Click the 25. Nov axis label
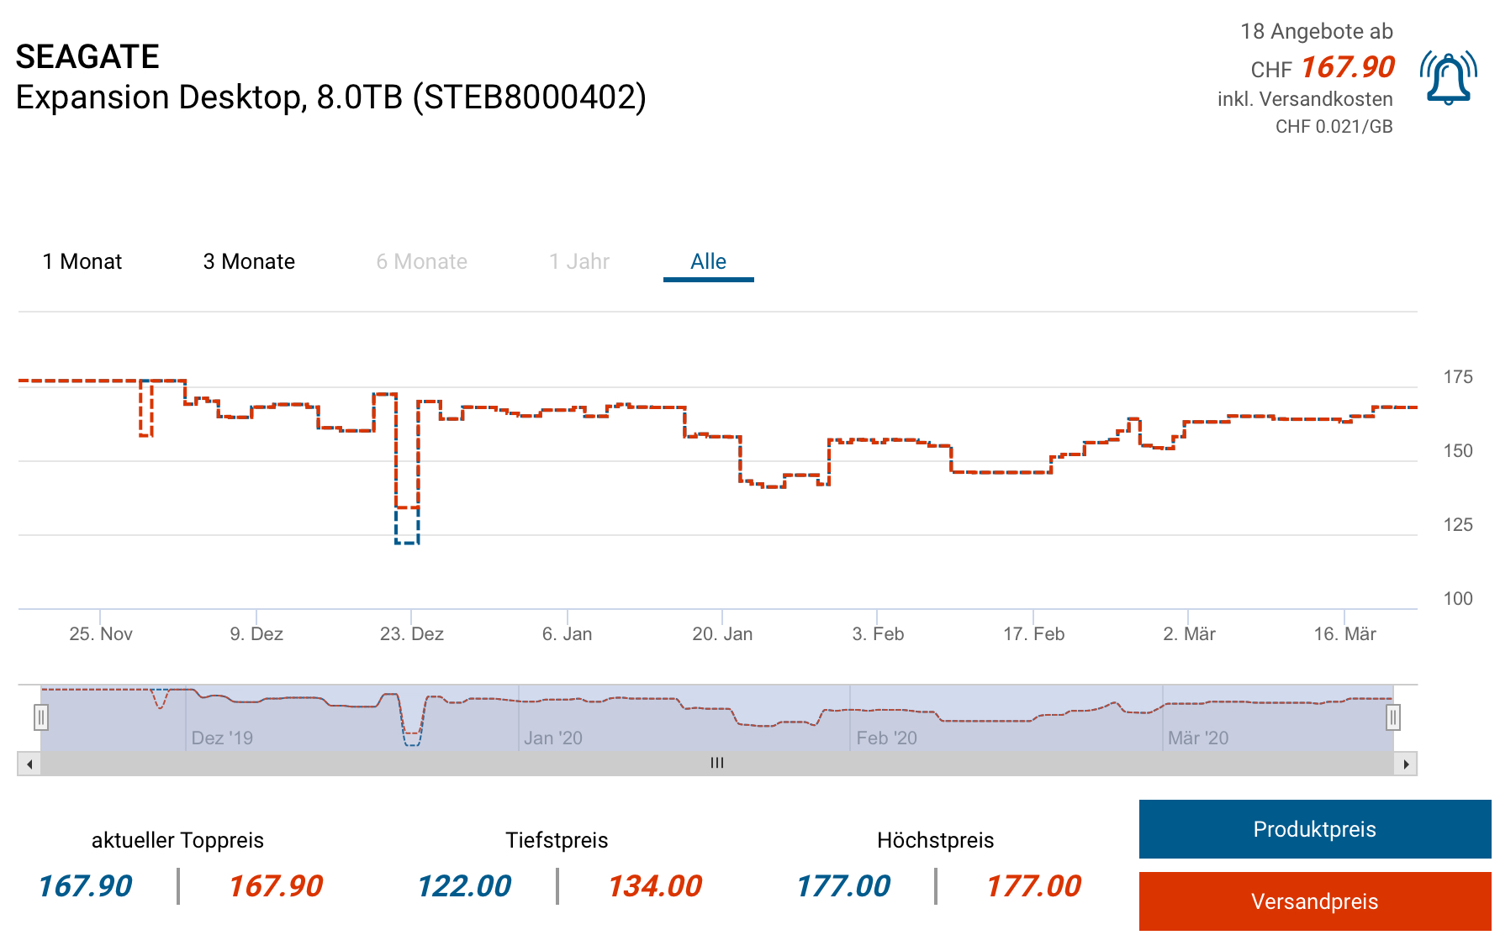The image size is (1500, 935). pos(101,633)
